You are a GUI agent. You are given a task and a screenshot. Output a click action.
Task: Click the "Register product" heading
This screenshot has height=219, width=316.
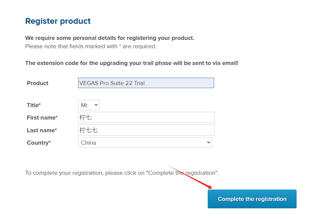(x=58, y=21)
